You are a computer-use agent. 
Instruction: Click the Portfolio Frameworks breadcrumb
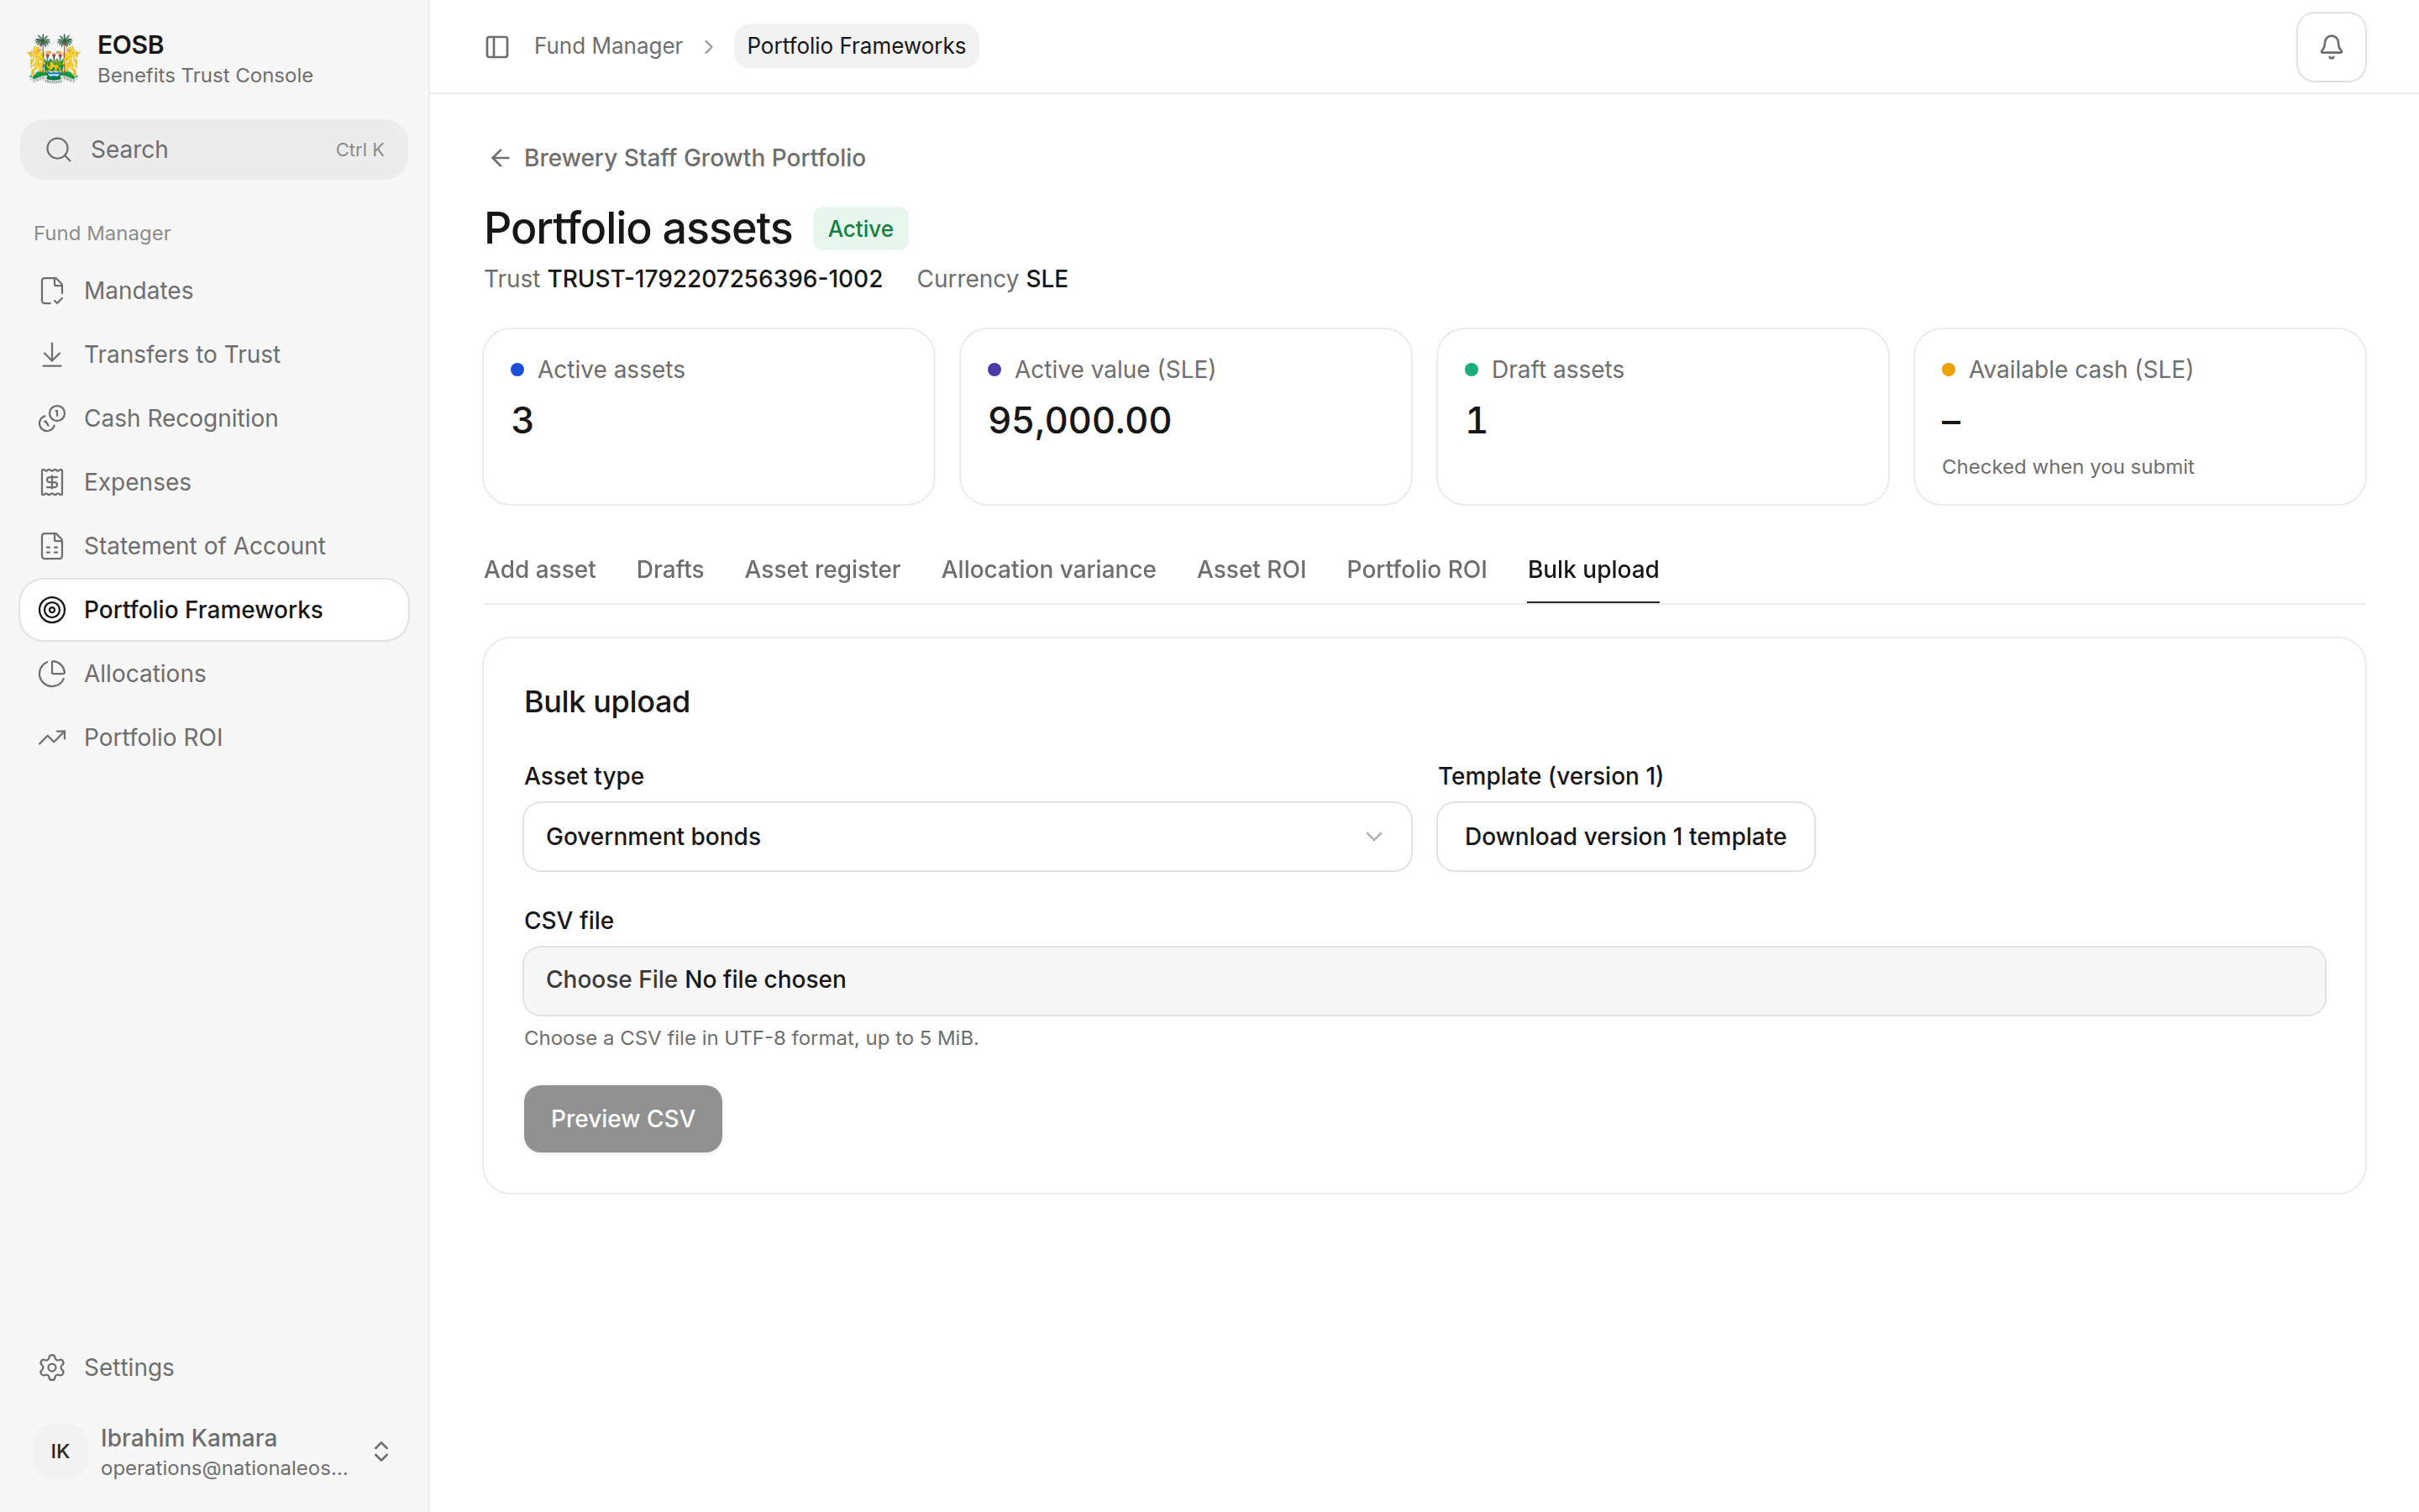[856, 46]
